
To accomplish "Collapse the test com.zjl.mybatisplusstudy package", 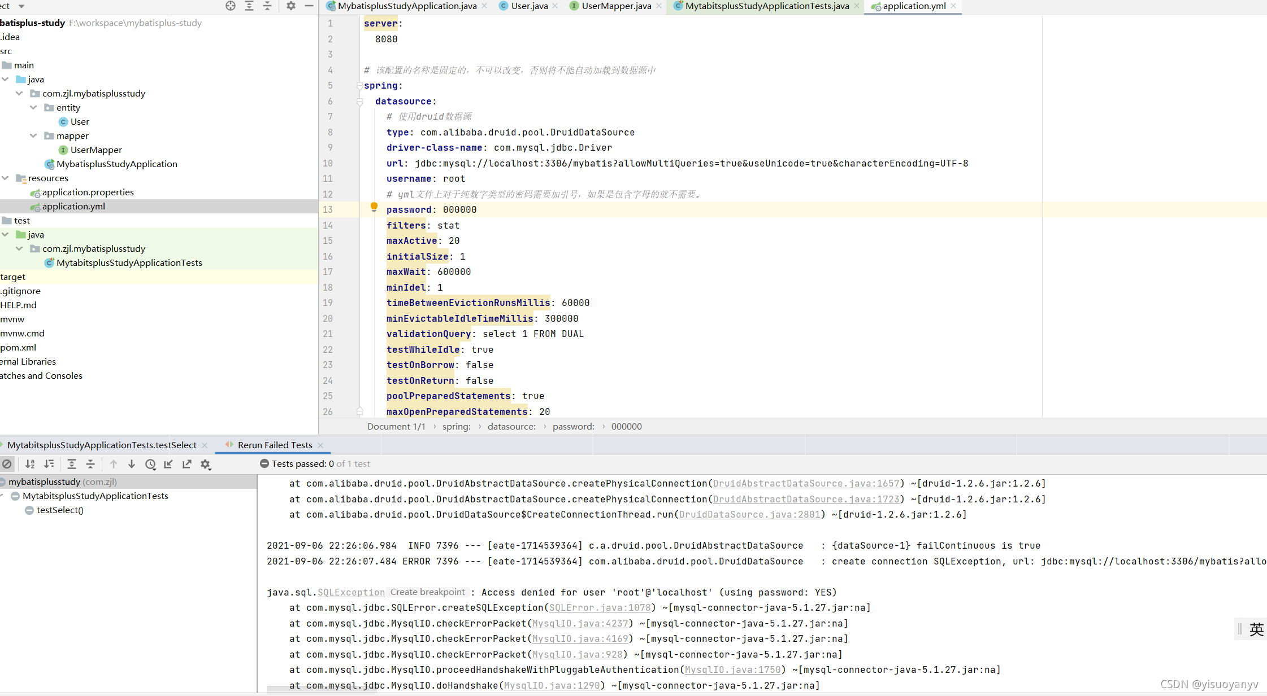I will (x=20, y=248).
